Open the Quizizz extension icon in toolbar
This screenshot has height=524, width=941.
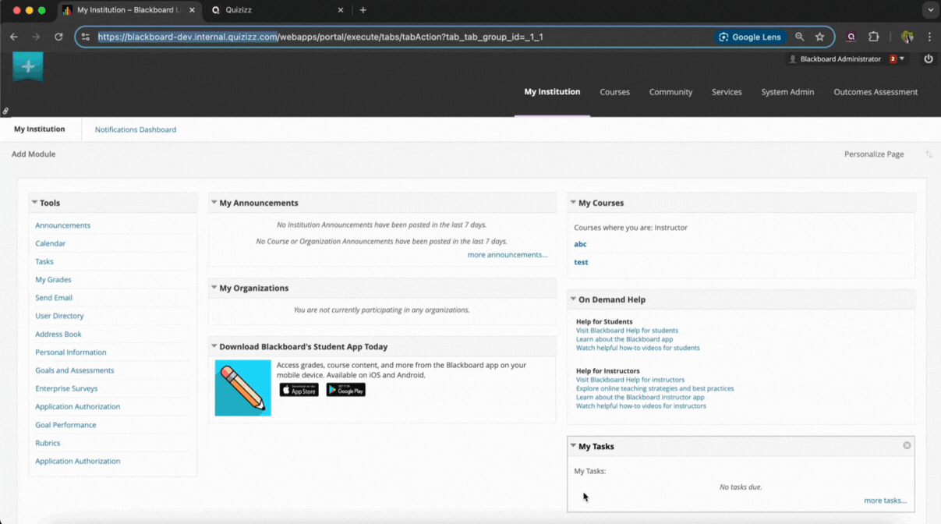coord(851,37)
